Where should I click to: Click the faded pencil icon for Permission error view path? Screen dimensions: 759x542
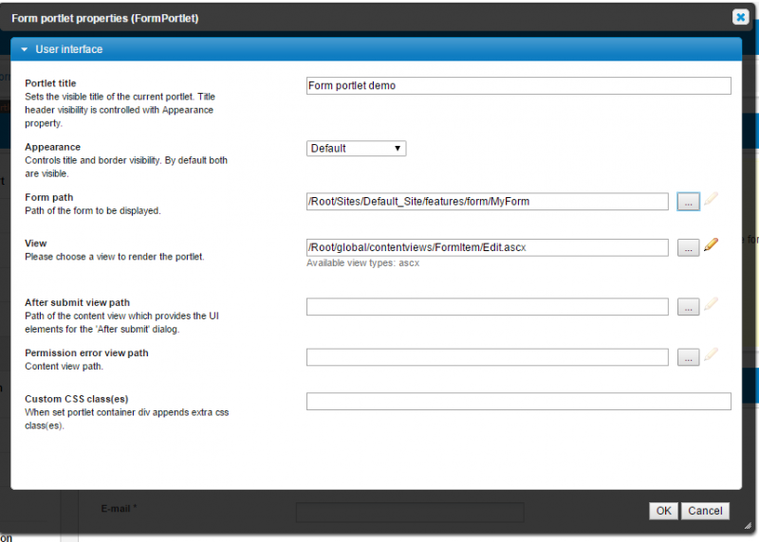(711, 354)
